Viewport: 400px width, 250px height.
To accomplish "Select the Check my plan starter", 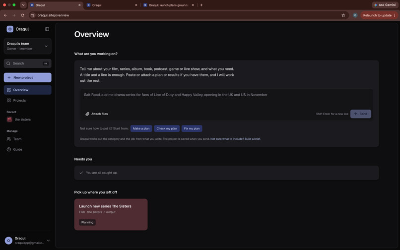I will tap(167, 128).
